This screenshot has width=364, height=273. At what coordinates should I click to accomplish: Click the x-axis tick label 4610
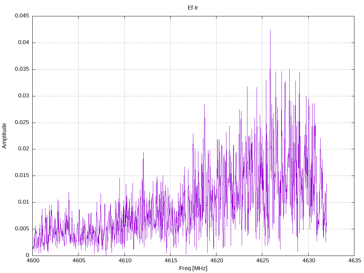coord(124,261)
